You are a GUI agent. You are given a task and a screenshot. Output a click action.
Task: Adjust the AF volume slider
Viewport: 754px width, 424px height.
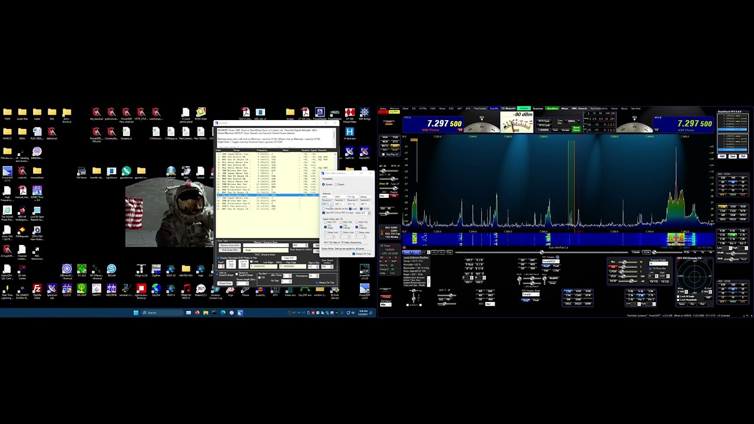(x=389, y=171)
